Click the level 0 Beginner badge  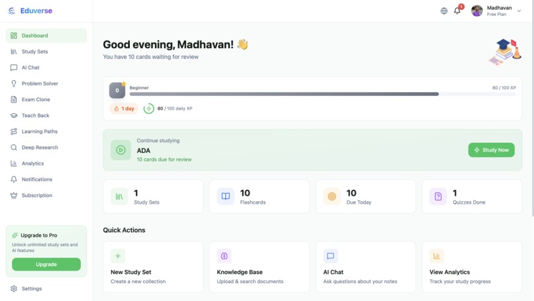point(117,90)
